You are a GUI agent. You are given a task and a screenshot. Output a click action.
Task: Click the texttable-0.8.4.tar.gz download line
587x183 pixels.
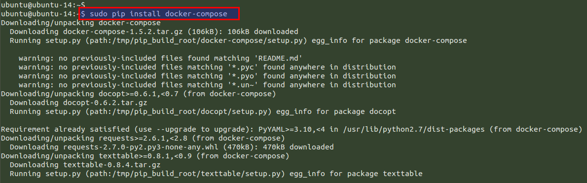click(x=85, y=165)
